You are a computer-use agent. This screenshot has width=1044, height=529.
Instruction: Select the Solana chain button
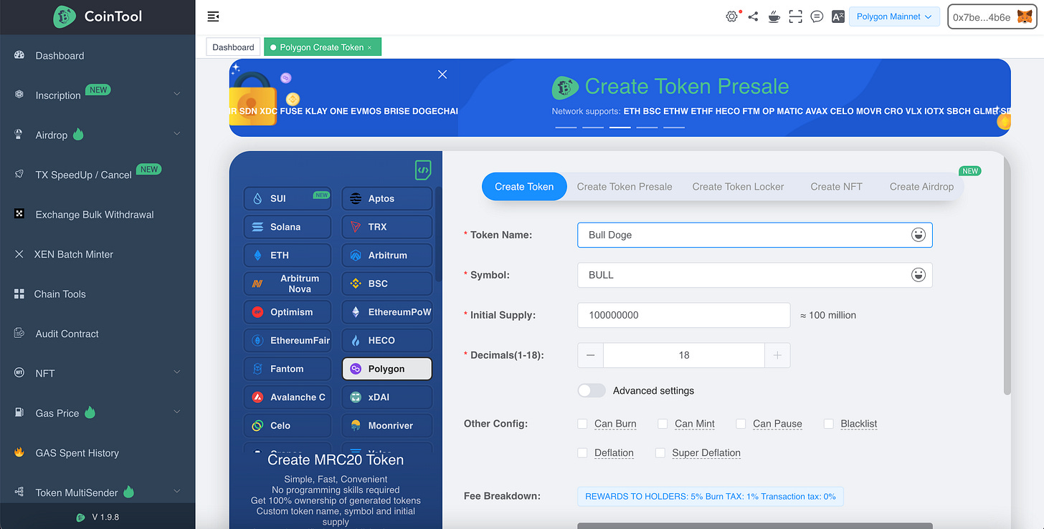click(x=288, y=227)
